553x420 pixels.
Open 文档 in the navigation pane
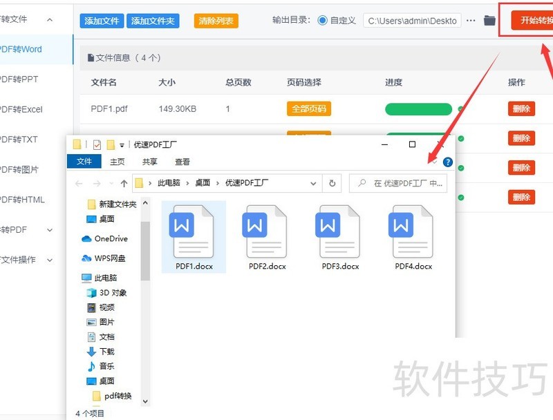[100, 337]
